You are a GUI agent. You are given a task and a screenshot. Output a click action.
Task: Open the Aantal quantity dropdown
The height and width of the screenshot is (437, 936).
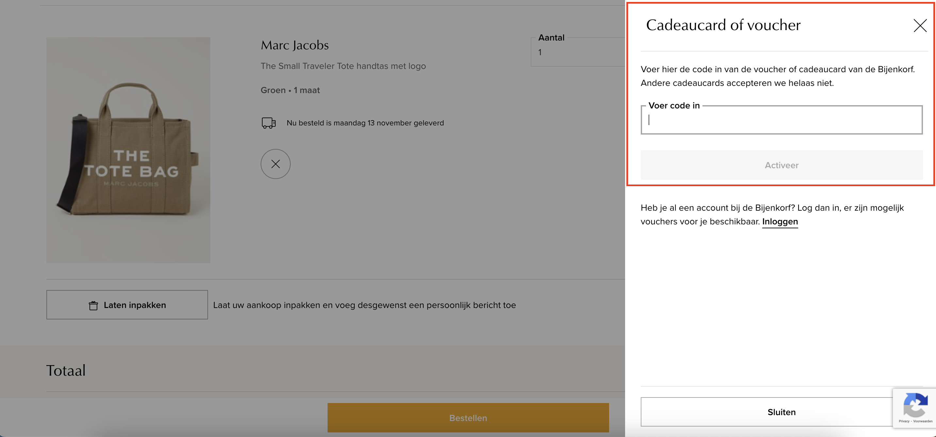(578, 52)
